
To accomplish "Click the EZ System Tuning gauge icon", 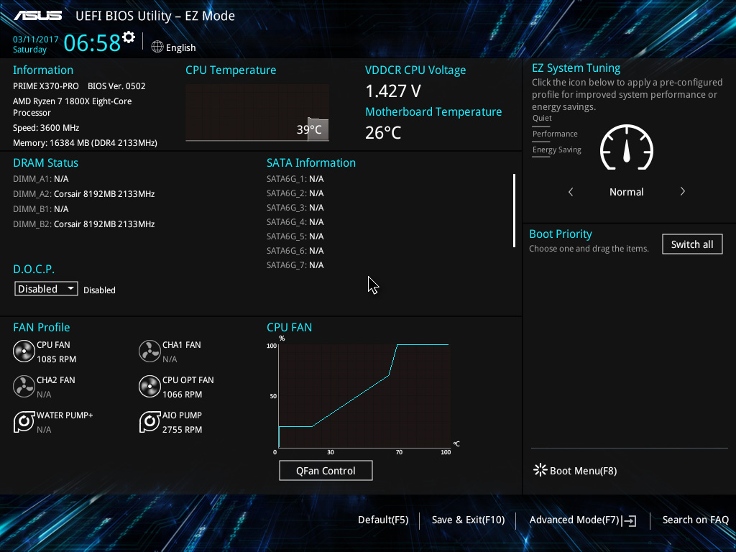I will point(627,147).
